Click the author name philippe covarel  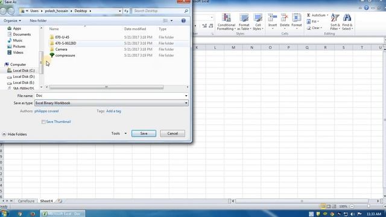click(x=46, y=111)
